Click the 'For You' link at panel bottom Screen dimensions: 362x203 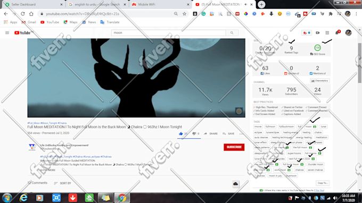pos(319,190)
